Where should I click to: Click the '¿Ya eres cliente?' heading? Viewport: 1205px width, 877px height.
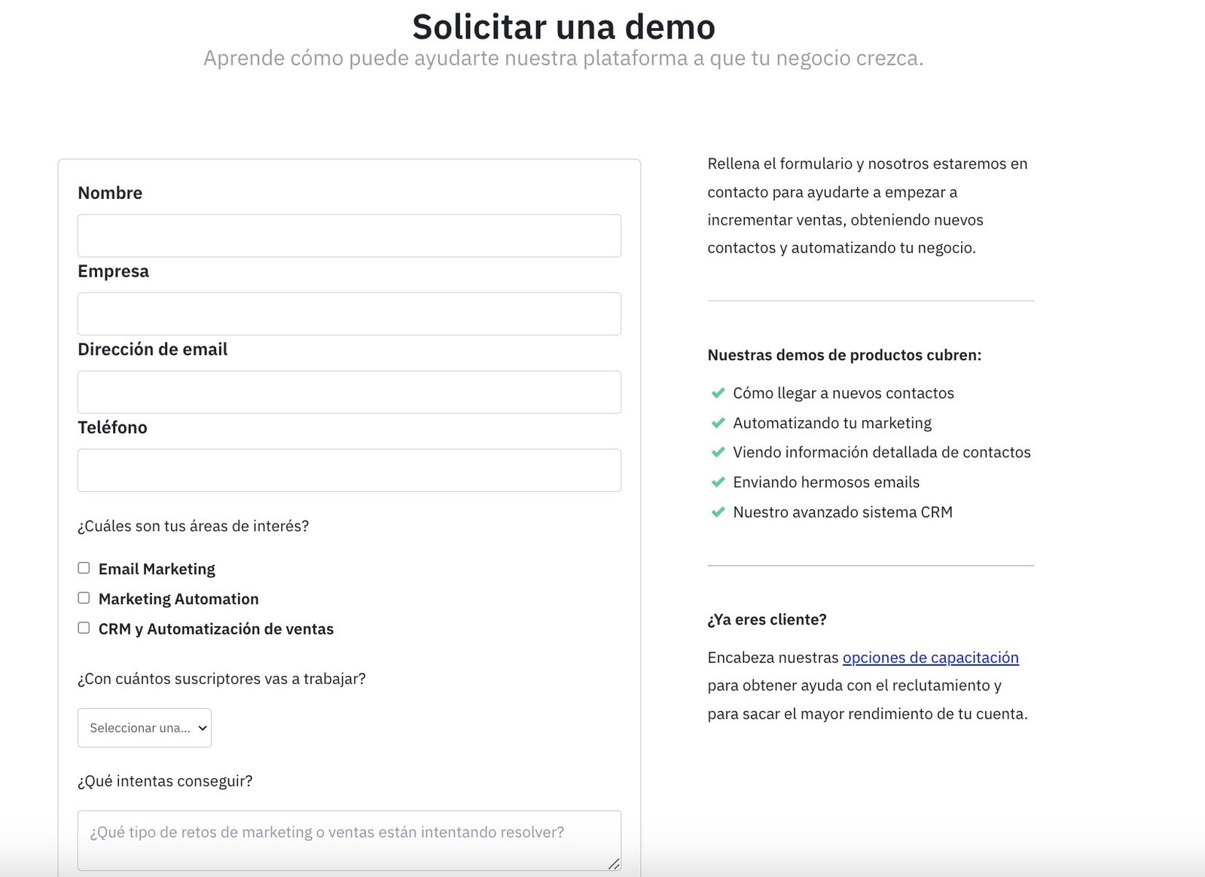(767, 619)
